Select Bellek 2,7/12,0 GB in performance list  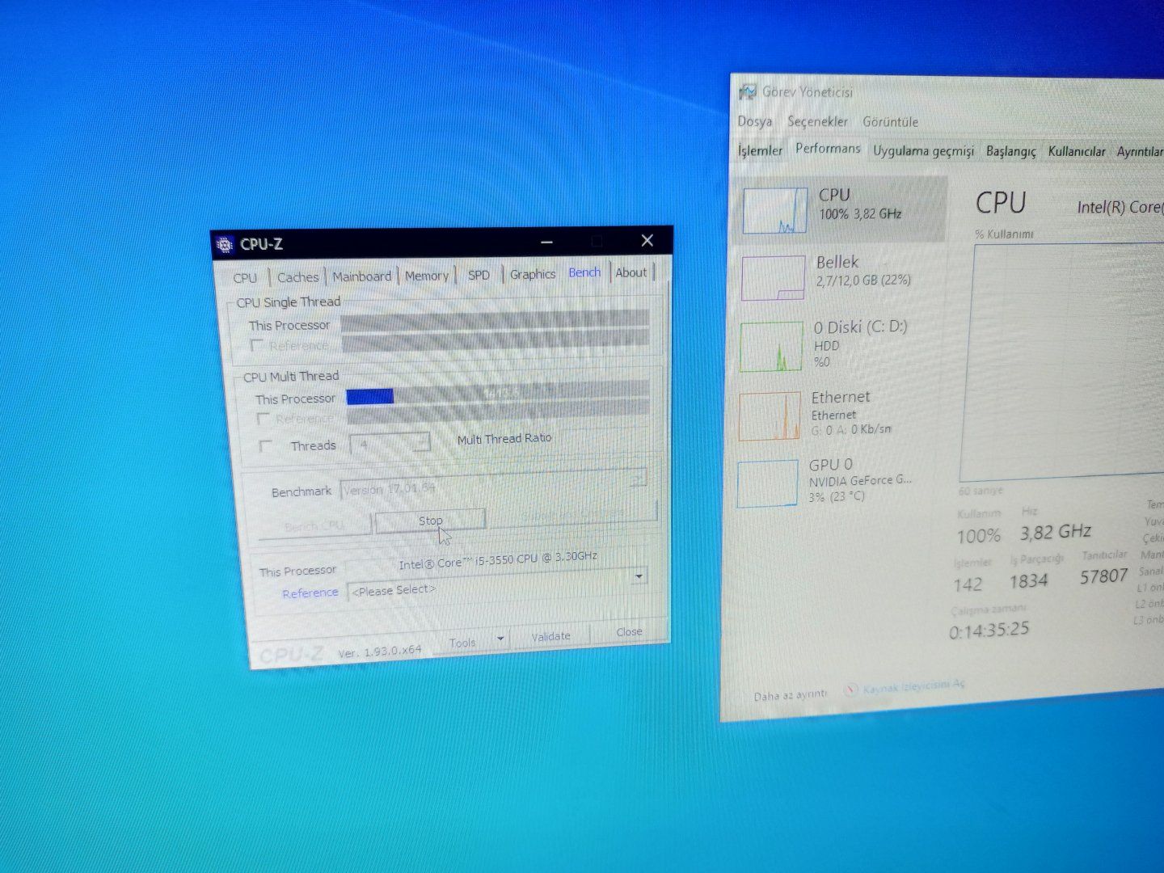point(841,278)
